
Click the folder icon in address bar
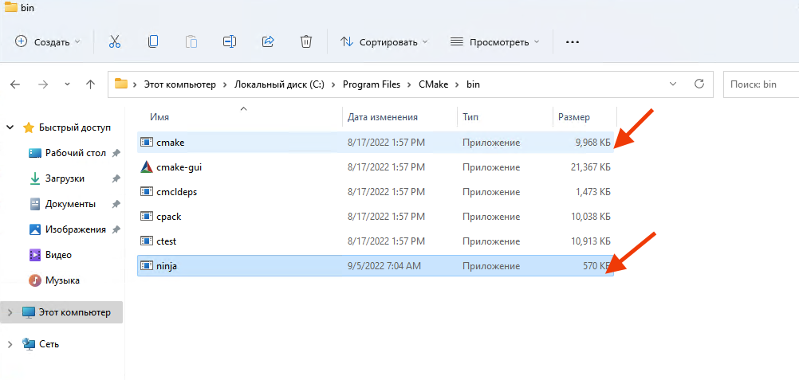click(120, 84)
